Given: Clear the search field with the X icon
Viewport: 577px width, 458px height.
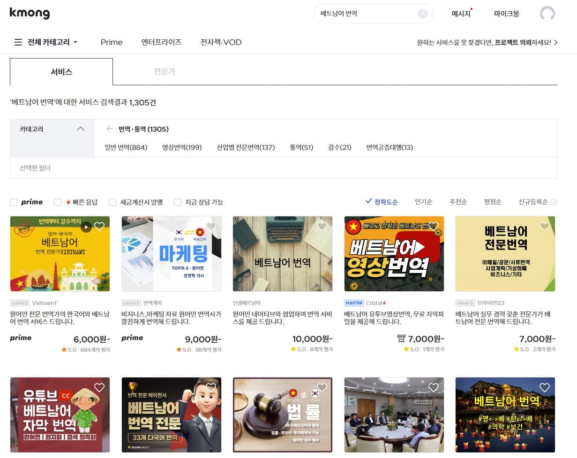Looking at the screenshot, I should pyautogui.click(x=422, y=14).
